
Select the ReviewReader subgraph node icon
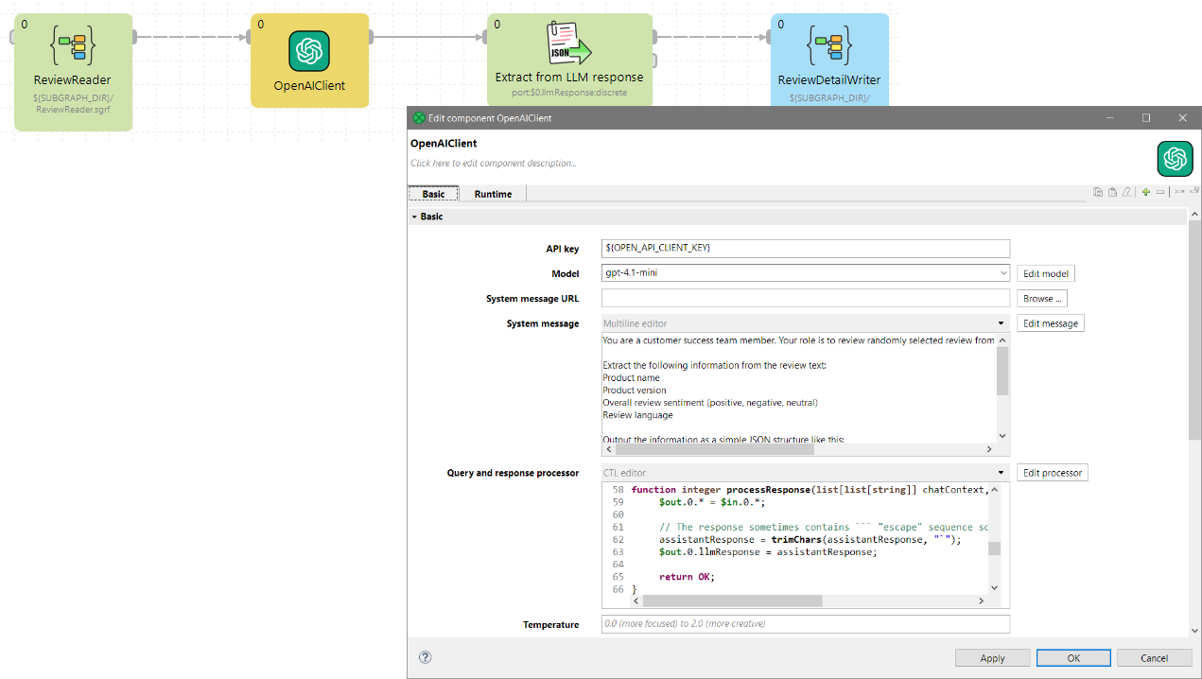point(73,44)
